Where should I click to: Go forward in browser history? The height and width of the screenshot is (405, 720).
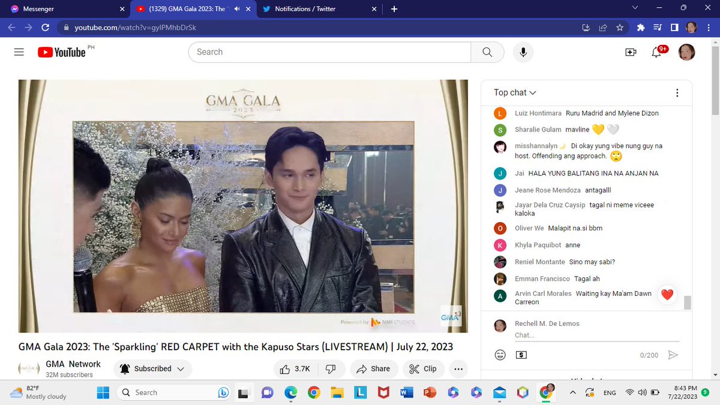pyautogui.click(x=28, y=28)
